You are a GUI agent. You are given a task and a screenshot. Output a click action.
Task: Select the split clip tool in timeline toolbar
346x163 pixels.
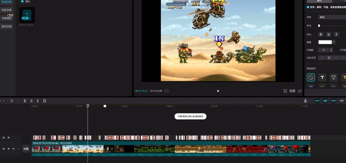click(25, 101)
